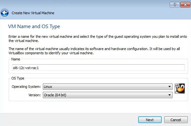Viewport: 191px width, 126px height.
Task: Go back using the blue arrow icon
Action: point(5,13)
